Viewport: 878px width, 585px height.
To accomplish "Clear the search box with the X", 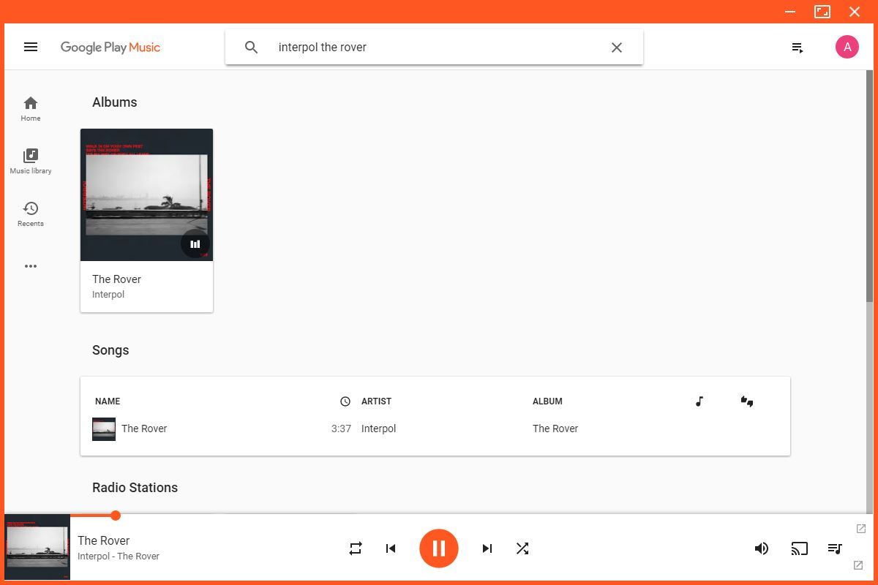I will click(617, 47).
